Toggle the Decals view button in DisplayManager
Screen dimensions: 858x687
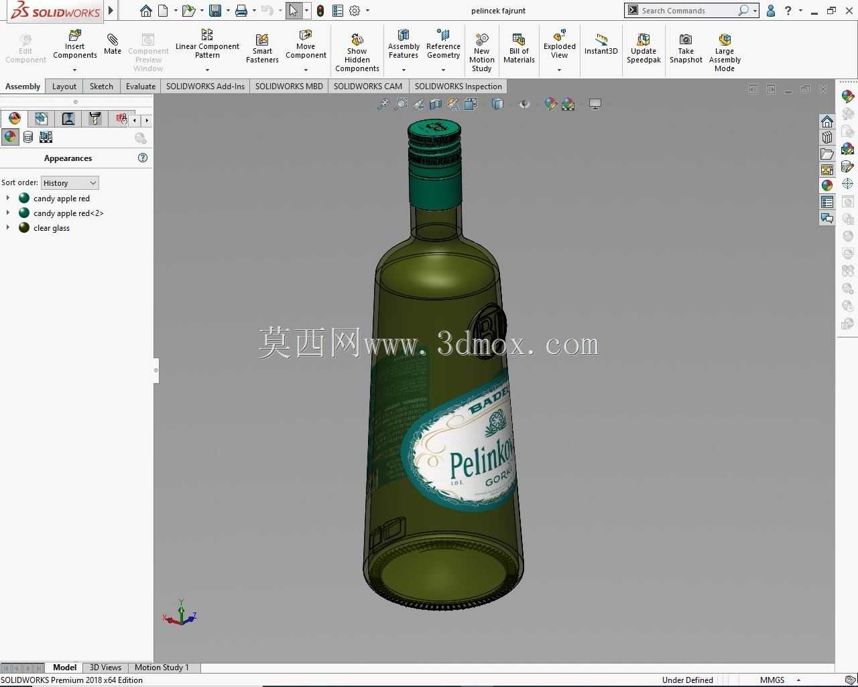tap(28, 137)
